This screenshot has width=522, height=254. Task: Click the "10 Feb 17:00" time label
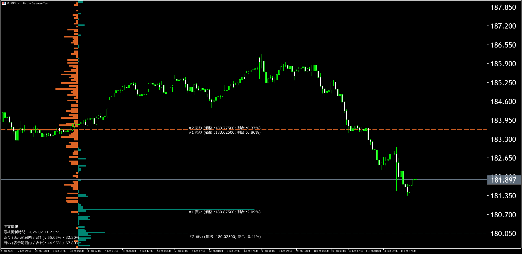356,251
